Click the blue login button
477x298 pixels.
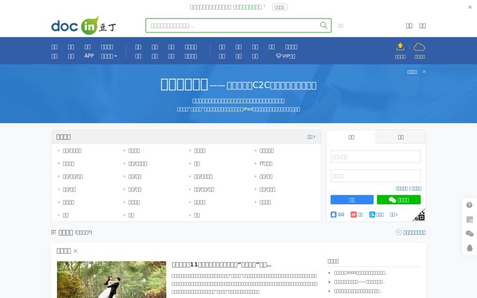point(352,200)
